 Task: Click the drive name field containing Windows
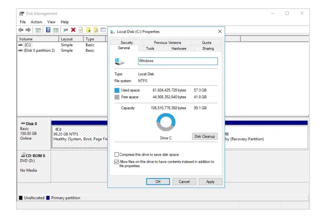(177, 61)
